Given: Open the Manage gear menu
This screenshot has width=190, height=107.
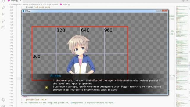Looking at the screenshot, I should [3, 106].
